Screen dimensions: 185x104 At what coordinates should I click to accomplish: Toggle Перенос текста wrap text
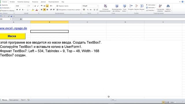62,6
